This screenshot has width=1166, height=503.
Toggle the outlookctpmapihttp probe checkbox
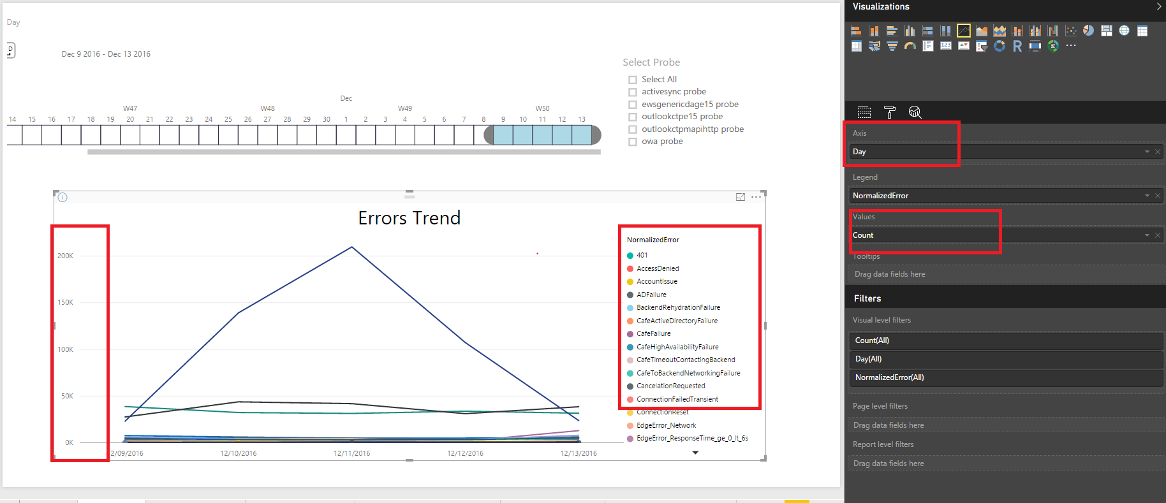[x=633, y=129]
